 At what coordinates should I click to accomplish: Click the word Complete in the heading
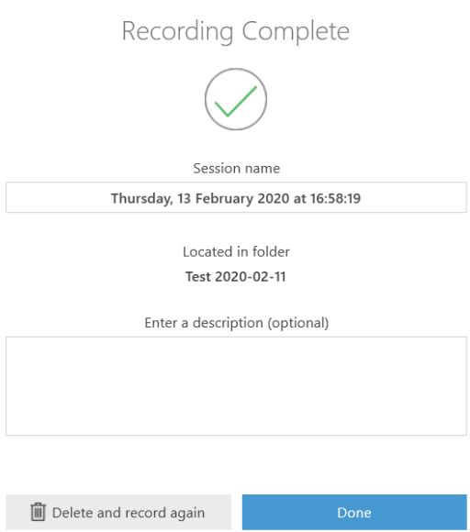pyautogui.click(x=296, y=31)
